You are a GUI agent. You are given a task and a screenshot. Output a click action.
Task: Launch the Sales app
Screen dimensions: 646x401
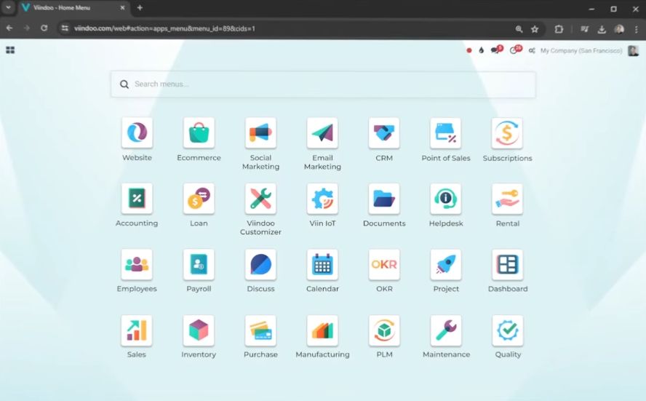click(x=137, y=330)
